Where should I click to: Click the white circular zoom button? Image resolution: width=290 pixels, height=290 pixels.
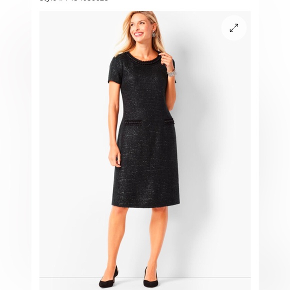click(x=234, y=28)
